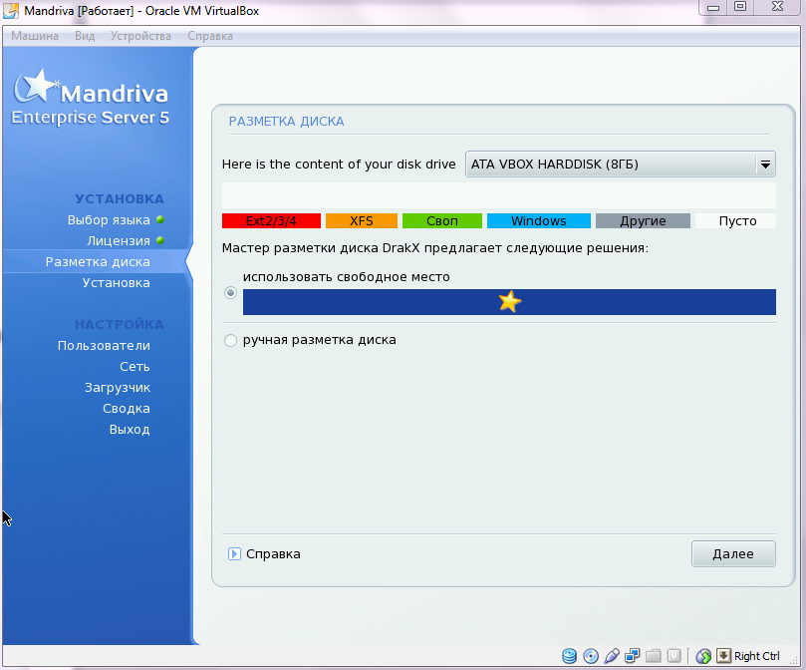806x670 pixels.
Task: Click the empty disk content bar
Action: 498,195
